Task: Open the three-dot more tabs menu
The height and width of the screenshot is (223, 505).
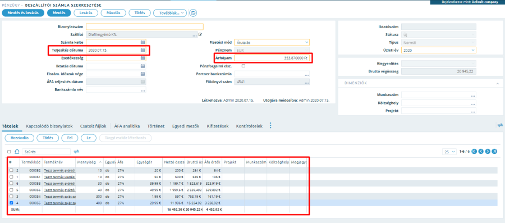Action: click(270, 125)
